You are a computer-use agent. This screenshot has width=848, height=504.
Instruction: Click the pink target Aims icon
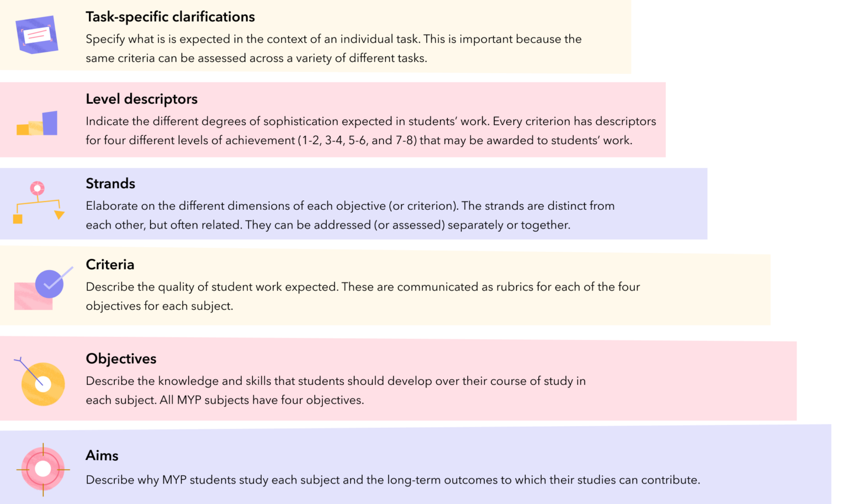pos(43,469)
